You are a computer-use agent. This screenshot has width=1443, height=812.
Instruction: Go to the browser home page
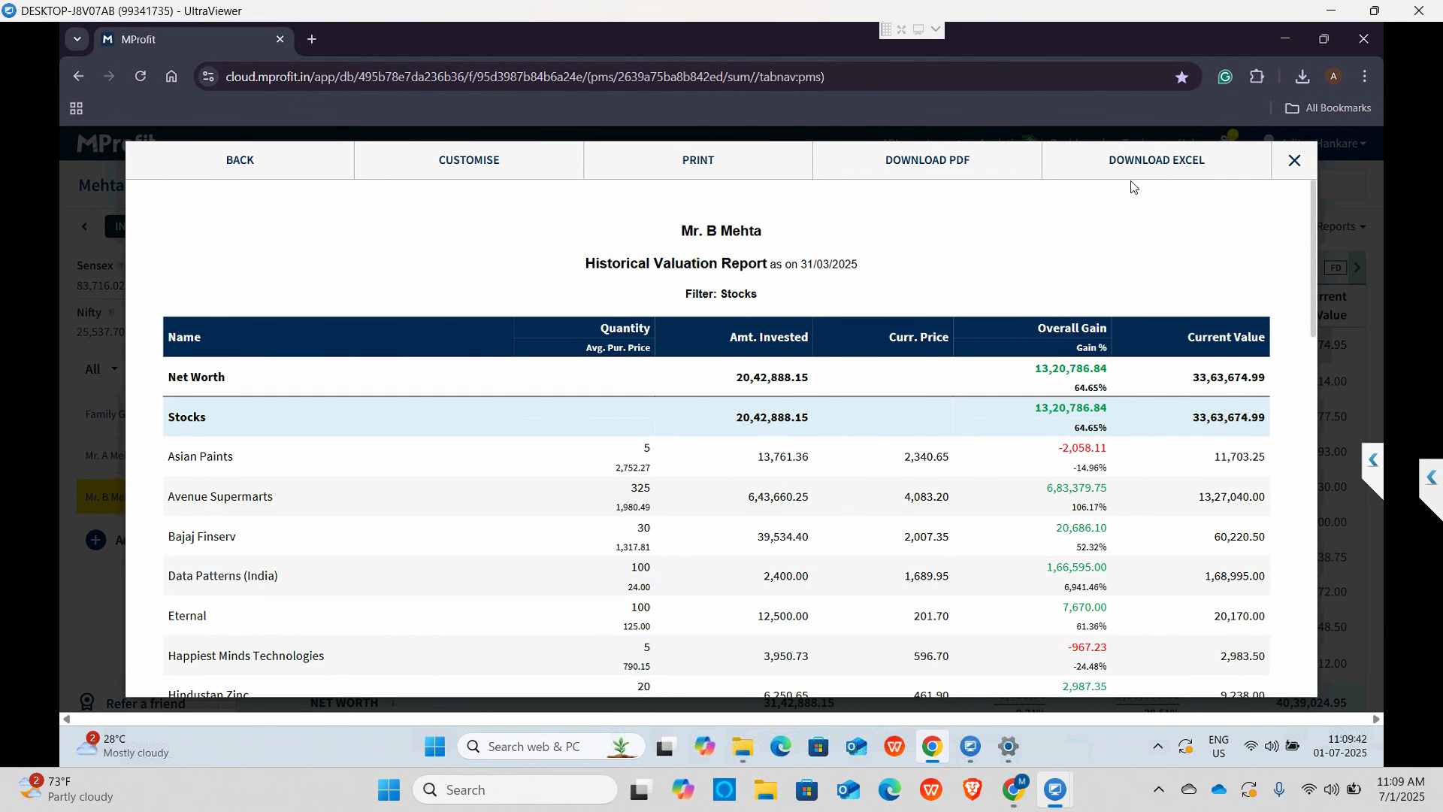pyautogui.click(x=171, y=77)
